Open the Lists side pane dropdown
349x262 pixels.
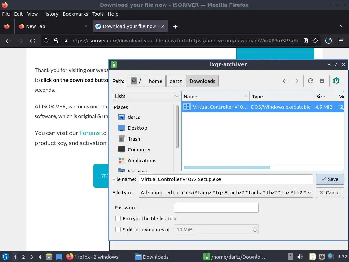tap(147, 96)
